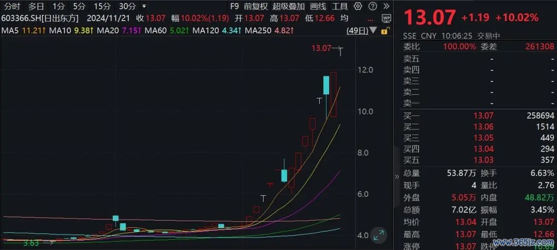Switch to 15分 minute chart
Viewport: 557px width, 250px height.
102,7
